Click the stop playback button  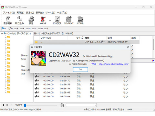click(x=7, y=105)
